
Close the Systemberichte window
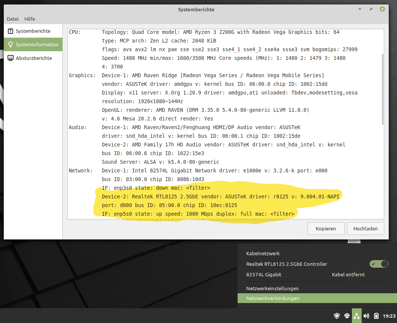coord(382,9)
